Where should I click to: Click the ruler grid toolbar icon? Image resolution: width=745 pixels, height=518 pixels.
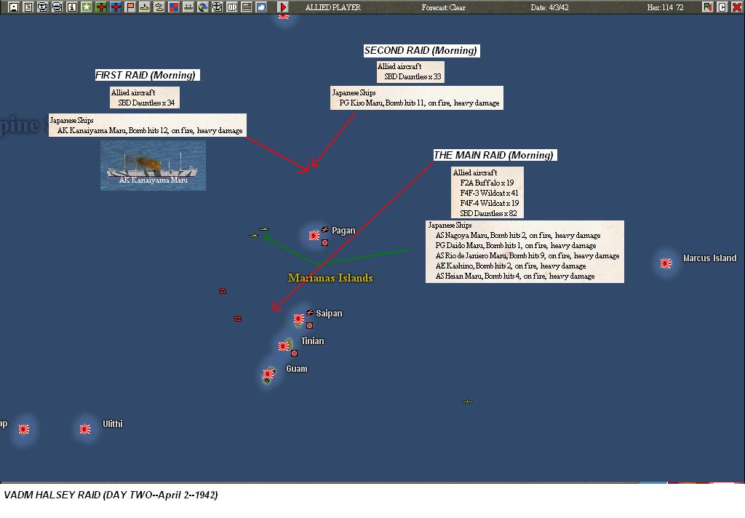pyautogui.click(x=247, y=7)
